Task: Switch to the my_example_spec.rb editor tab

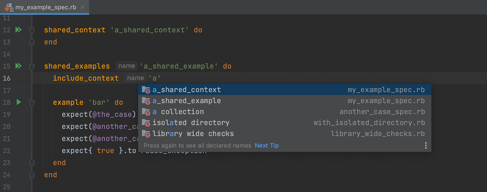Action: pyautogui.click(x=45, y=7)
